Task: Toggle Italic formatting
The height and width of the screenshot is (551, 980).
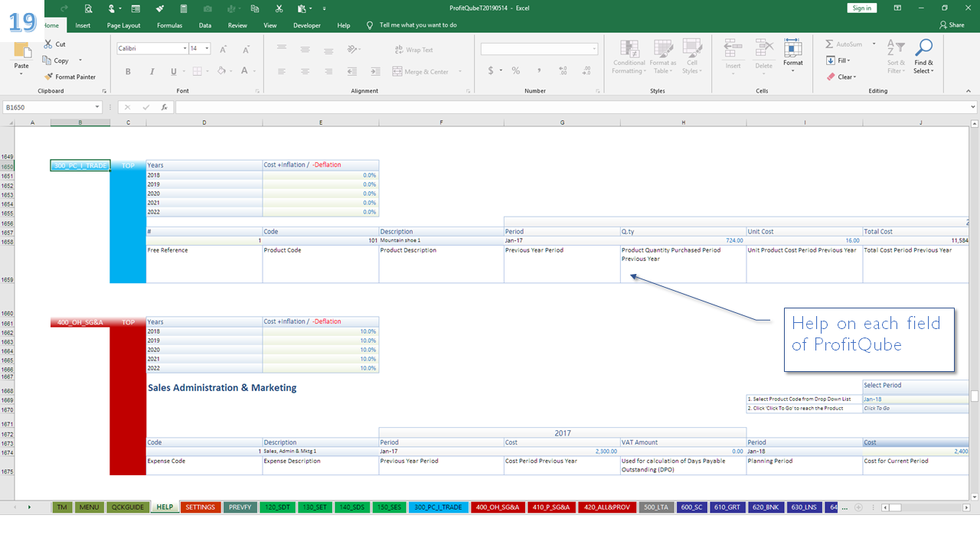Action: (x=151, y=71)
